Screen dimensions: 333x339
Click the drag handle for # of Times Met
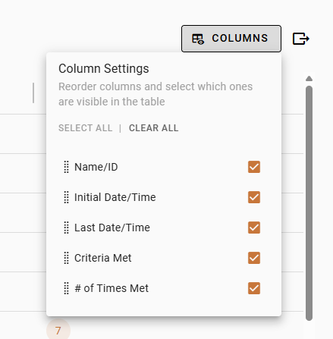click(x=66, y=288)
